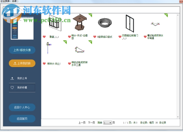Viewport: 183px width, 132px height.
Task: Open 我的收藏 in the sidebar
Action: pos(22,87)
